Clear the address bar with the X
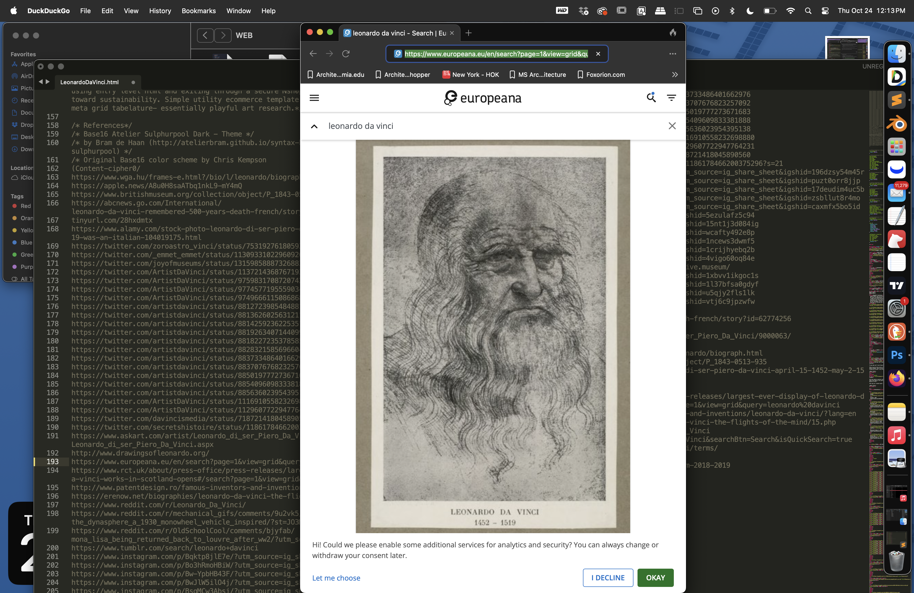This screenshot has width=914, height=593. (x=598, y=54)
